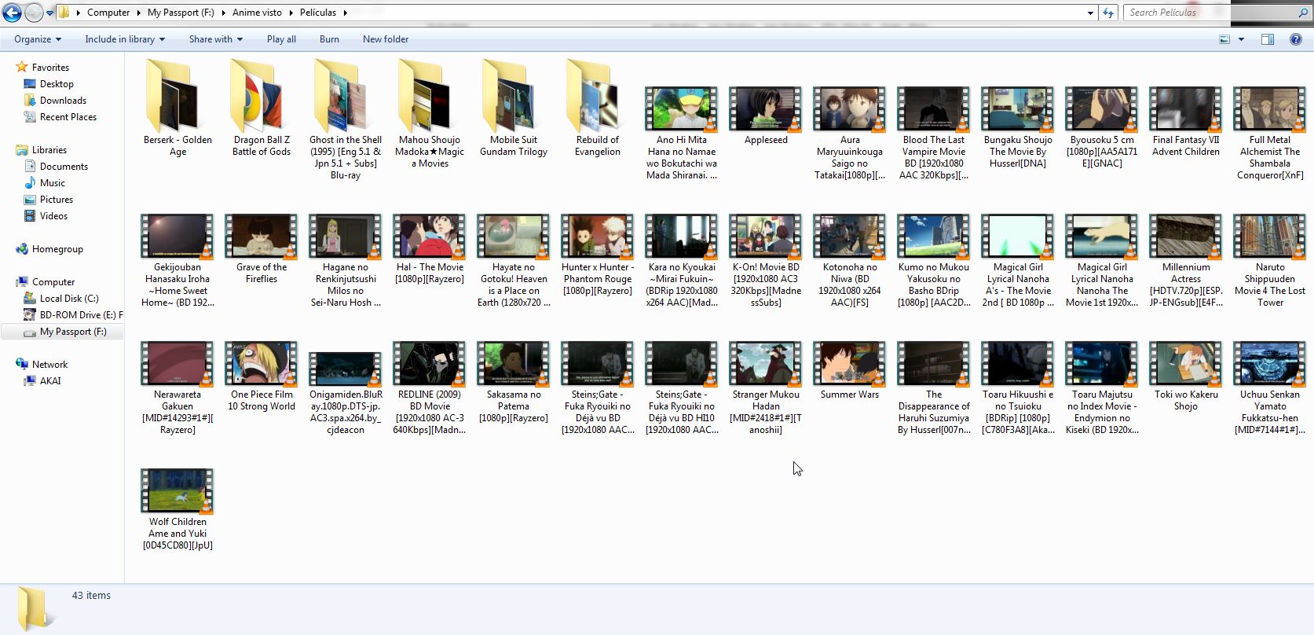
Task: Select the Summer Wars video thumbnail
Action: pyautogui.click(x=849, y=364)
